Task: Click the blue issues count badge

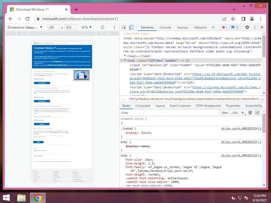Action: [x=235, y=27]
